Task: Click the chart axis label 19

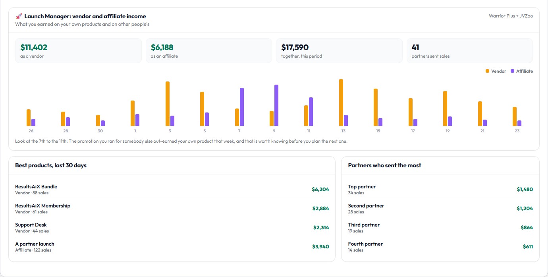Action: click(448, 131)
